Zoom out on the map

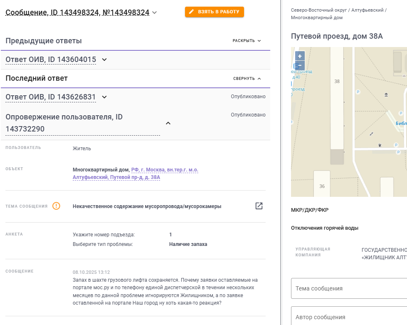pos(300,65)
